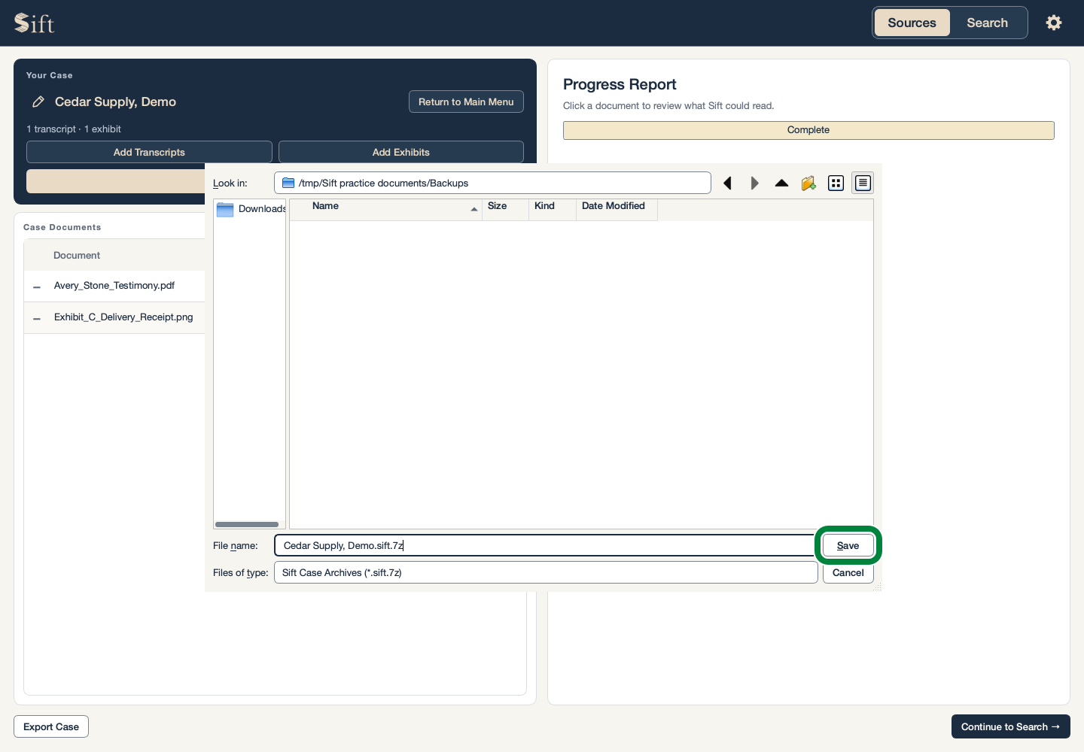Open the settings gear icon
The image size is (1084, 752).
point(1054,23)
